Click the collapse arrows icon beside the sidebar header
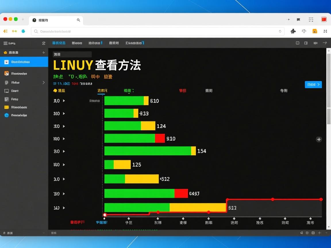The height and width of the screenshot is (248, 331). [44, 43]
